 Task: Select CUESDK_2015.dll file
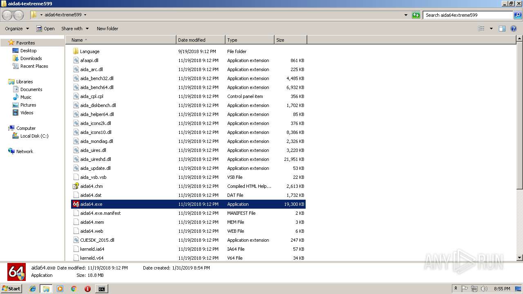pyautogui.click(x=188, y=240)
